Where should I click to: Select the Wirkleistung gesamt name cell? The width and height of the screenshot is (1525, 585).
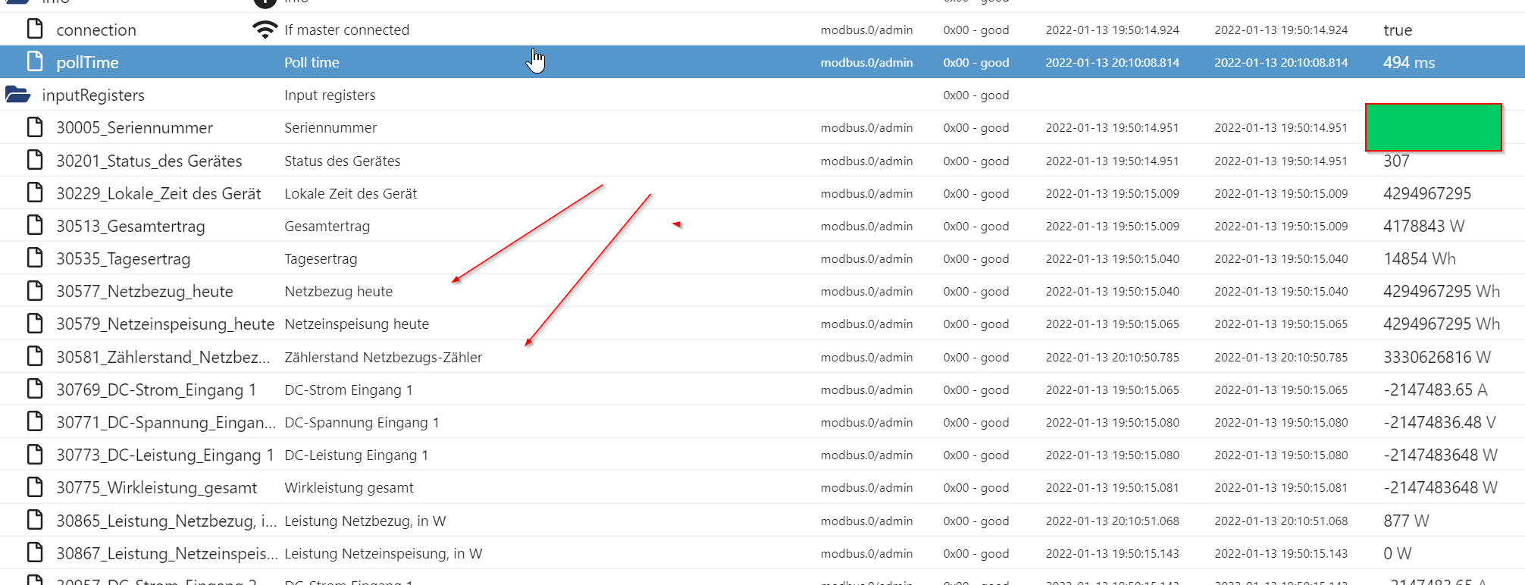(349, 487)
